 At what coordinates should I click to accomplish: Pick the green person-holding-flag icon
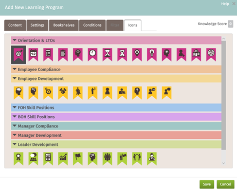(x=122, y=159)
